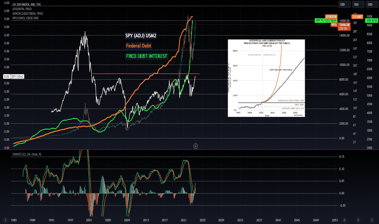Open USD currency dropdown above the billions scale

[x=372, y=4]
